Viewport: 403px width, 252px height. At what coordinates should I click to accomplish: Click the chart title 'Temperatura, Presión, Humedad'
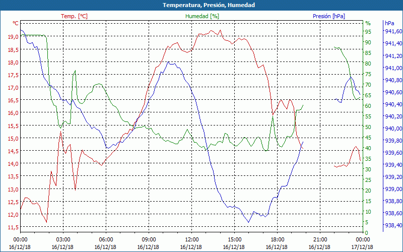click(209, 5)
